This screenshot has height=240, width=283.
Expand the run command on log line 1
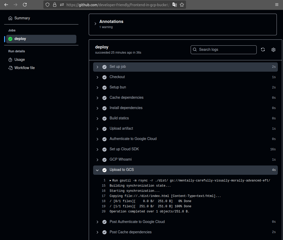111,180
